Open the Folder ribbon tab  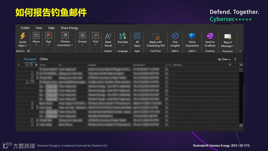point(25,28)
